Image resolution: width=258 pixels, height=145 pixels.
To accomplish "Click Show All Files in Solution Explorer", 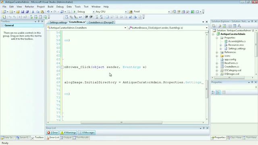I will 219,26.
